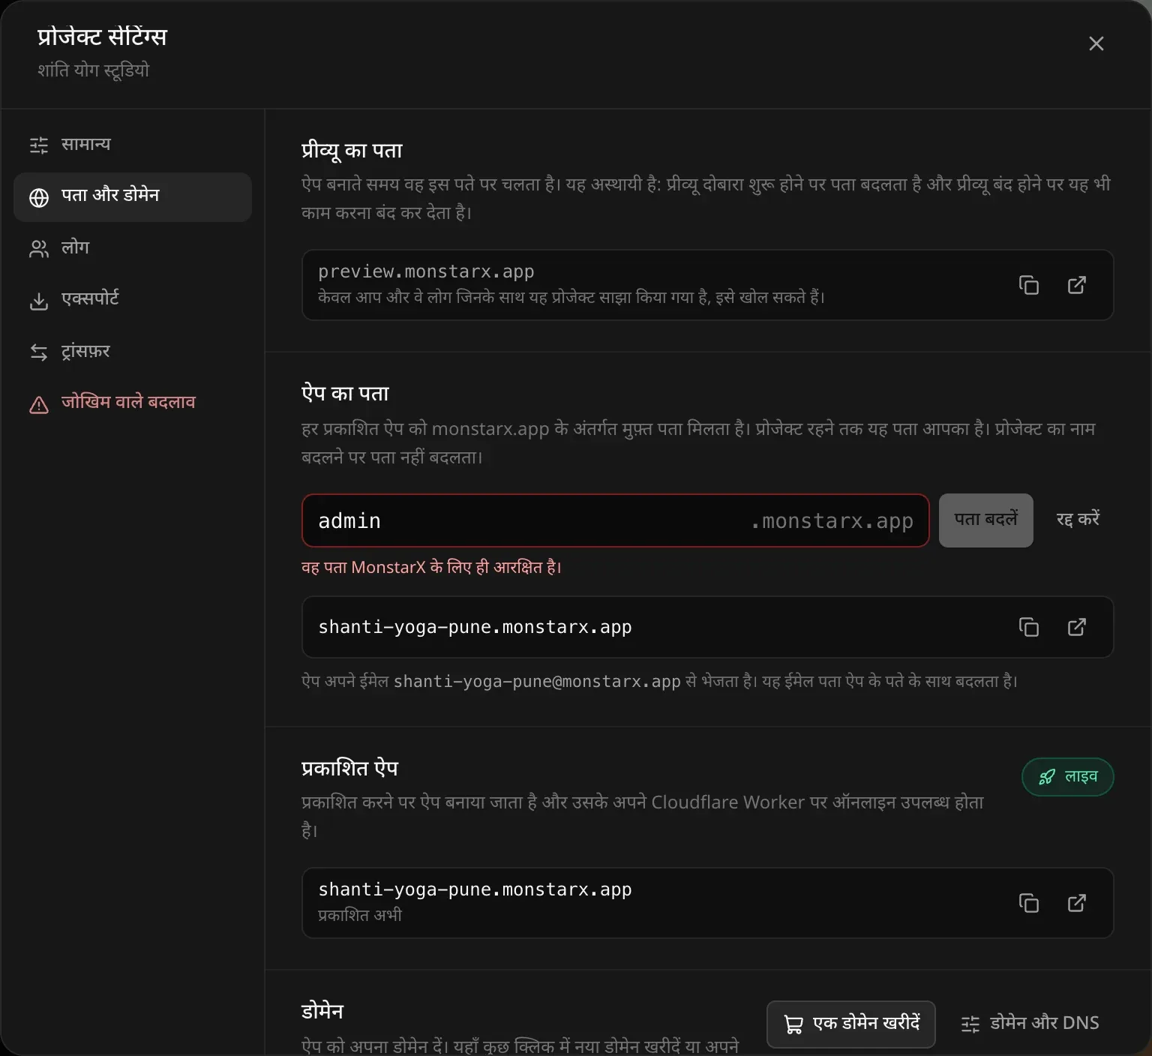Copy the app address in ऐप का पता section
1152x1056 pixels.
click(1029, 627)
